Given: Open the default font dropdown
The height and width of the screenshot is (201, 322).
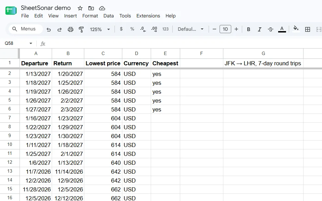Looking at the screenshot, I should pyautogui.click(x=190, y=29).
